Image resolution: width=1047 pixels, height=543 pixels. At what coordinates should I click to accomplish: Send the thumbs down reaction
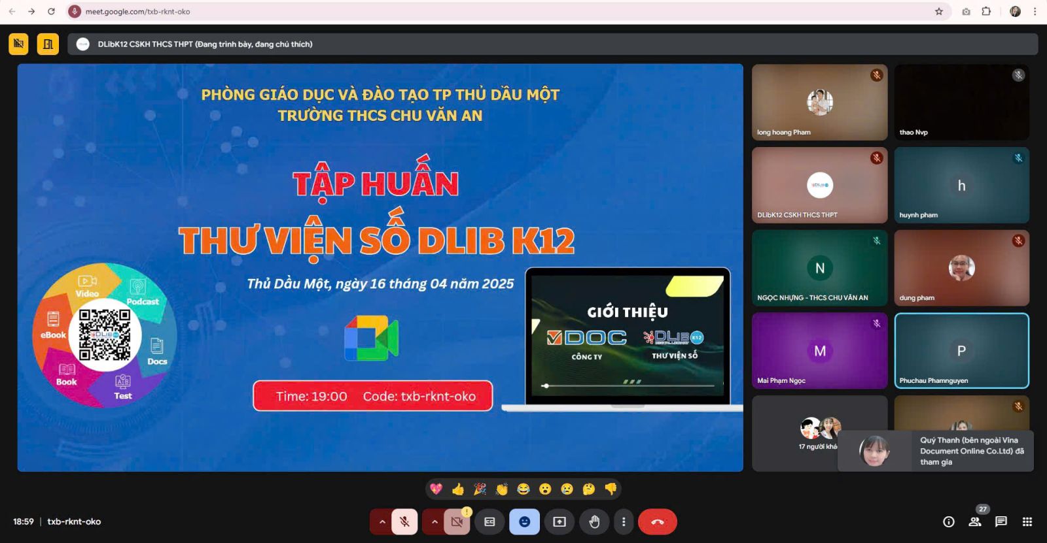[x=611, y=489]
